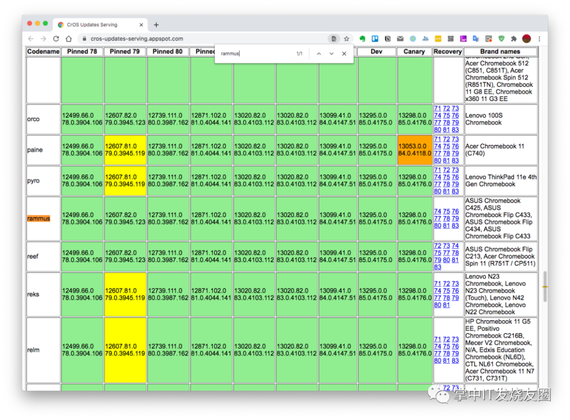This screenshot has width=570, height=420.
Task: Click the paine codename cell
Action: click(43, 150)
